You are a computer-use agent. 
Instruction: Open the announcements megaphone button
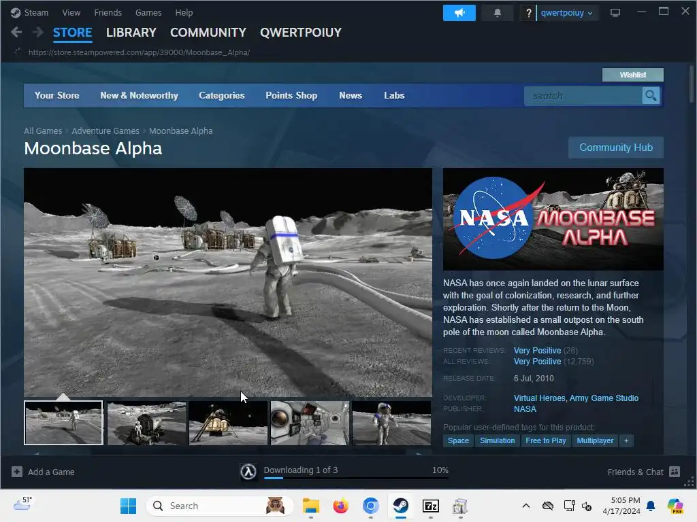click(x=459, y=13)
